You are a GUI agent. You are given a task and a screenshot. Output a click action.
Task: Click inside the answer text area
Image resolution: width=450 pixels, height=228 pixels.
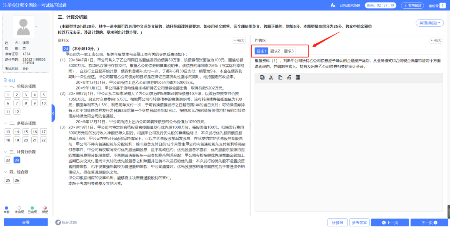[349, 147]
